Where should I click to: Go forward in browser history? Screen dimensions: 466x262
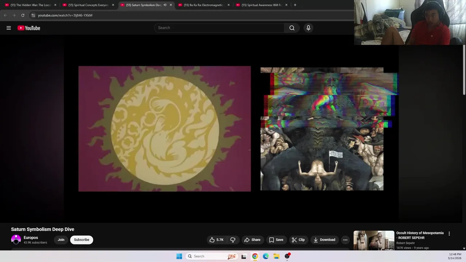coord(14,15)
